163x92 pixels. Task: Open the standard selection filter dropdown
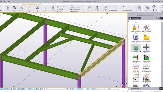[x=55, y=89]
